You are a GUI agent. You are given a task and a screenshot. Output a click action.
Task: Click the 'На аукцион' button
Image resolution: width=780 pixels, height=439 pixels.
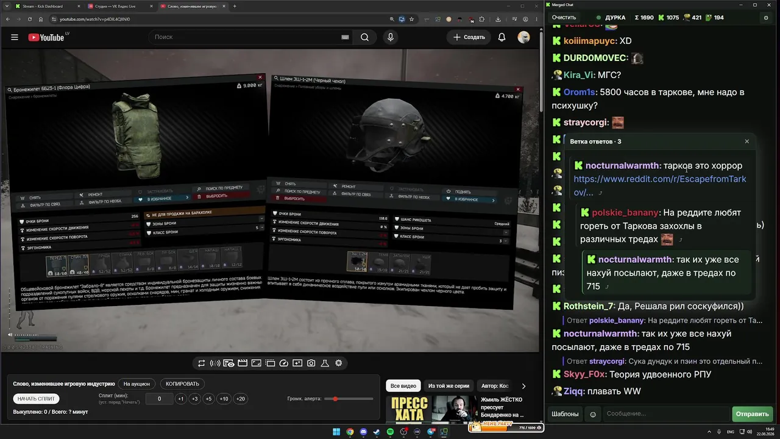click(136, 384)
